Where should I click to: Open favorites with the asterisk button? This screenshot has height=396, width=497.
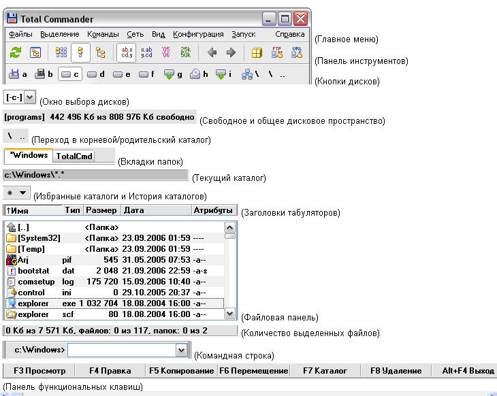tap(10, 193)
